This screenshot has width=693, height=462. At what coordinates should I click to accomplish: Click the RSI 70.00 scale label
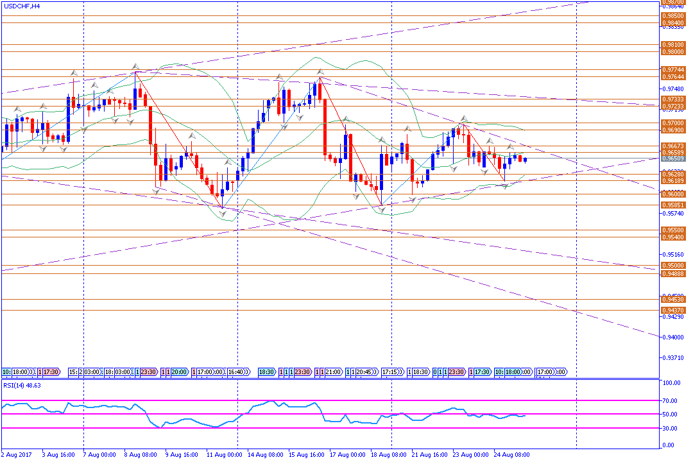pyautogui.click(x=671, y=400)
